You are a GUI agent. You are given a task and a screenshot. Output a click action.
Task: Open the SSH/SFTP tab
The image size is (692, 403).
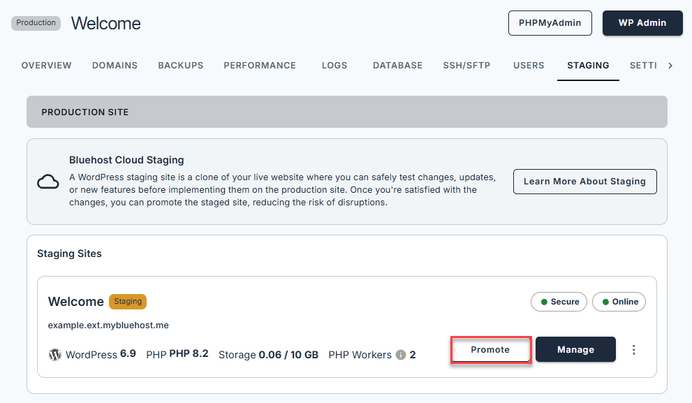pos(466,65)
